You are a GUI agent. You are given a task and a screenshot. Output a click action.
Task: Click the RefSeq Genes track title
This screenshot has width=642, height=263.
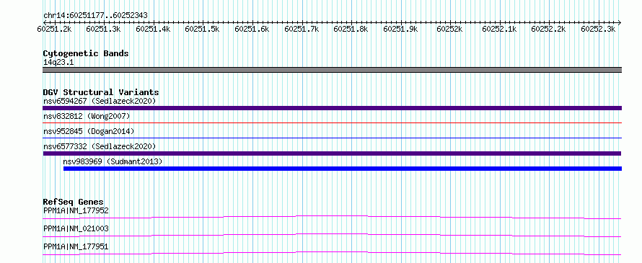(74, 202)
